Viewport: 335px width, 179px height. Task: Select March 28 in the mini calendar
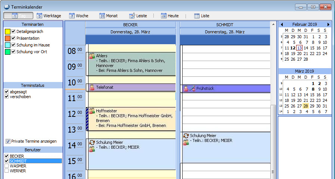pos(305,106)
